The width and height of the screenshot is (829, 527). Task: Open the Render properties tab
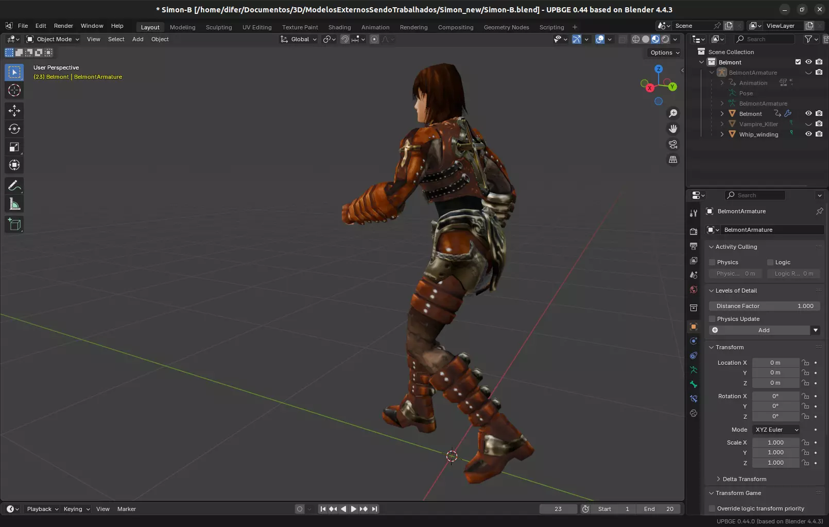coord(694,232)
